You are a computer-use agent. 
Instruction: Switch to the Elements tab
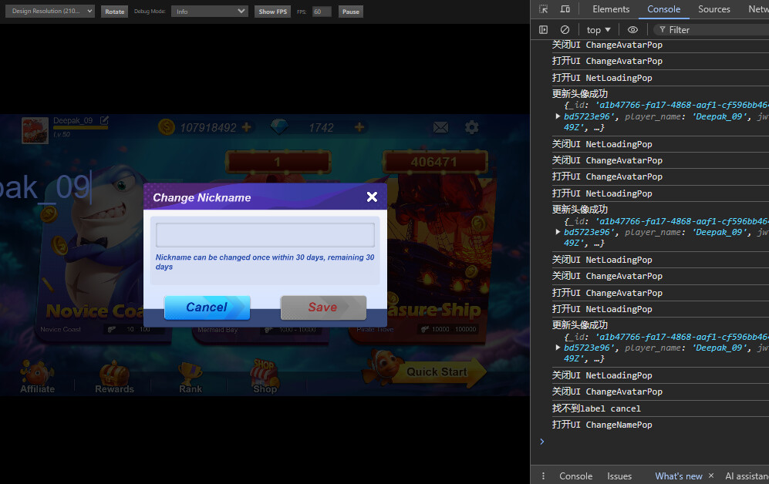point(611,8)
